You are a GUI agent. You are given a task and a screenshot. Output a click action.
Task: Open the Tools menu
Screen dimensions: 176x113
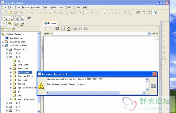tap(68, 7)
